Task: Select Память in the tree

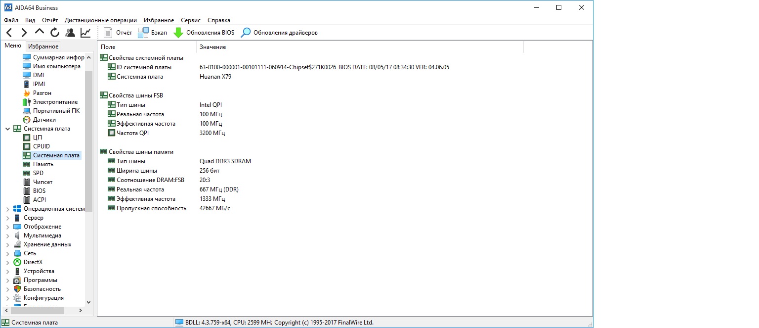Action: [39, 164]
